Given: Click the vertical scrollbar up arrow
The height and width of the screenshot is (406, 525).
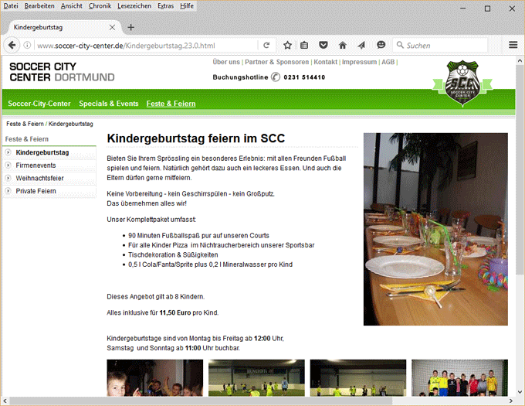Looking at the screenshot, I should (520, 61).
